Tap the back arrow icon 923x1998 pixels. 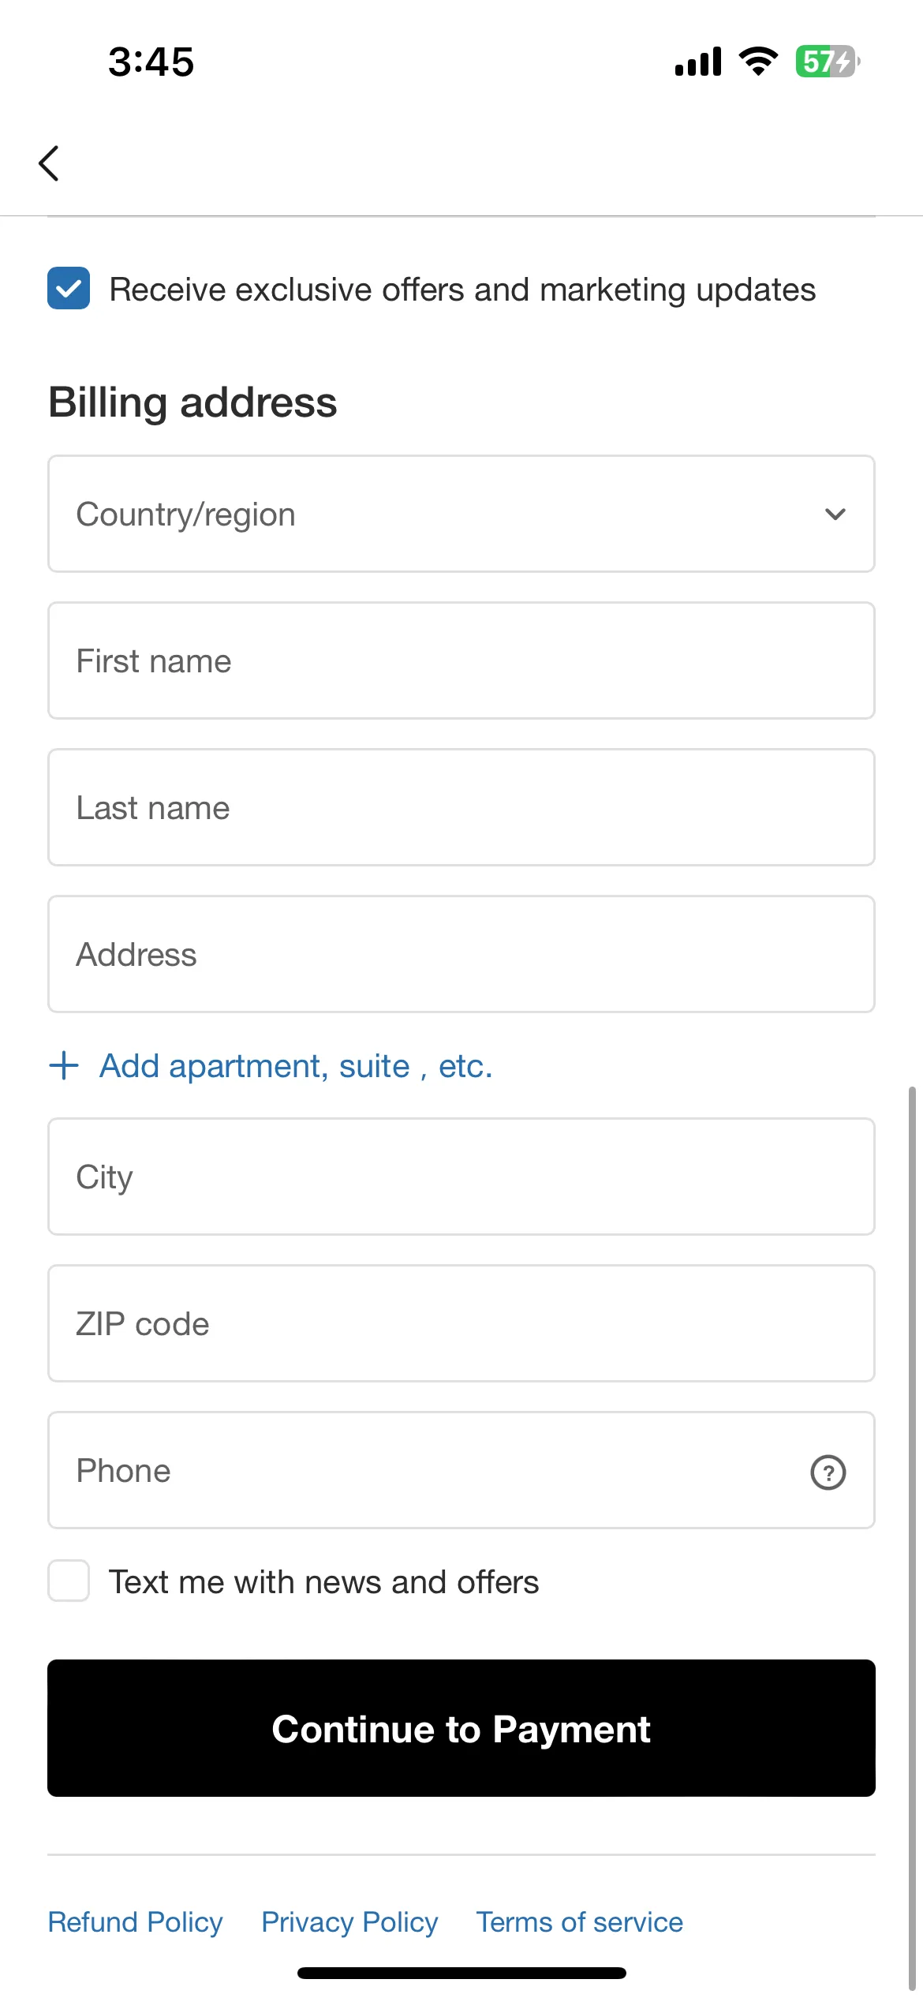49,163
